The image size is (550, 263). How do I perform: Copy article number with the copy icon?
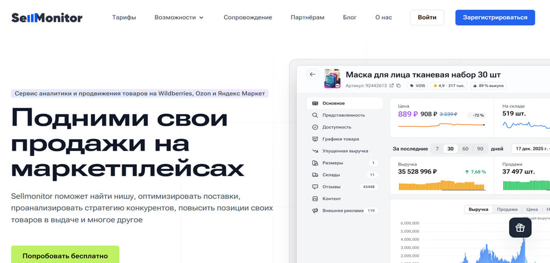click(398, 85)
